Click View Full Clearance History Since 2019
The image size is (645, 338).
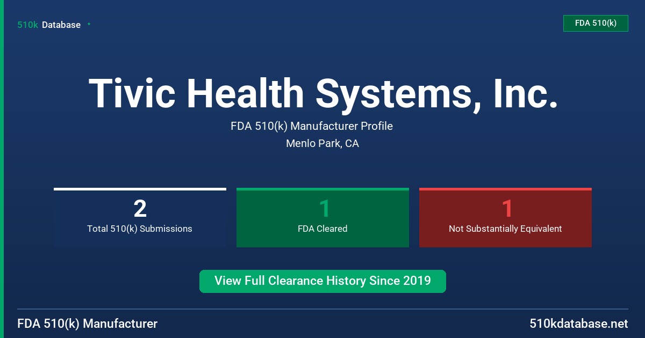322,281
